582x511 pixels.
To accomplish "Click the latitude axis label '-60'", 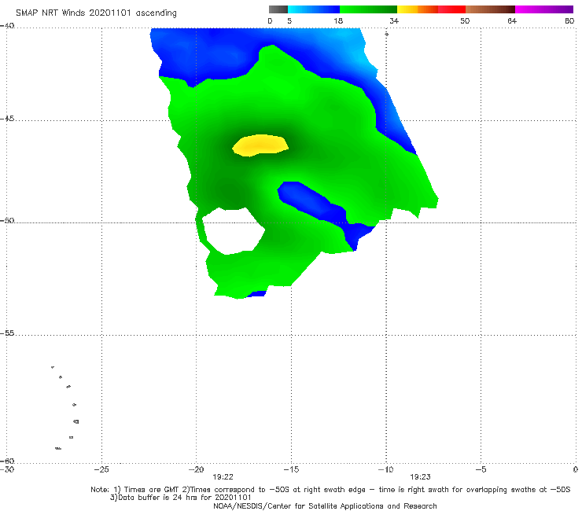I will [x=7, y=461].
